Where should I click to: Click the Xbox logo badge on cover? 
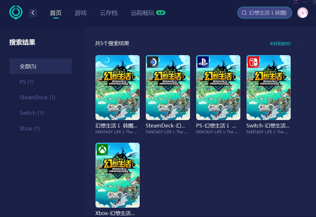tap(102, 150)
